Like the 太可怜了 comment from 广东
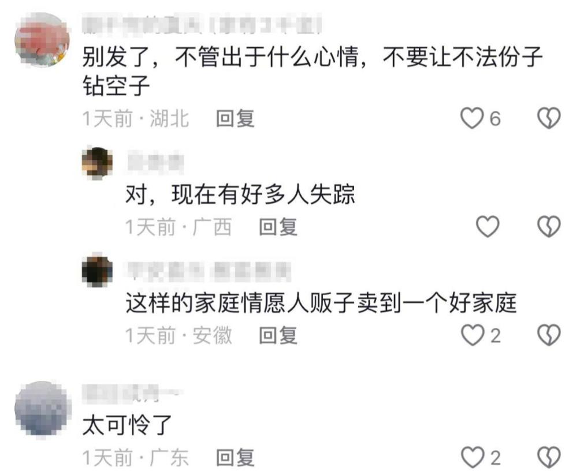This screenshot has height=471, width=580. pyautogui.click(x=473, y=457)
